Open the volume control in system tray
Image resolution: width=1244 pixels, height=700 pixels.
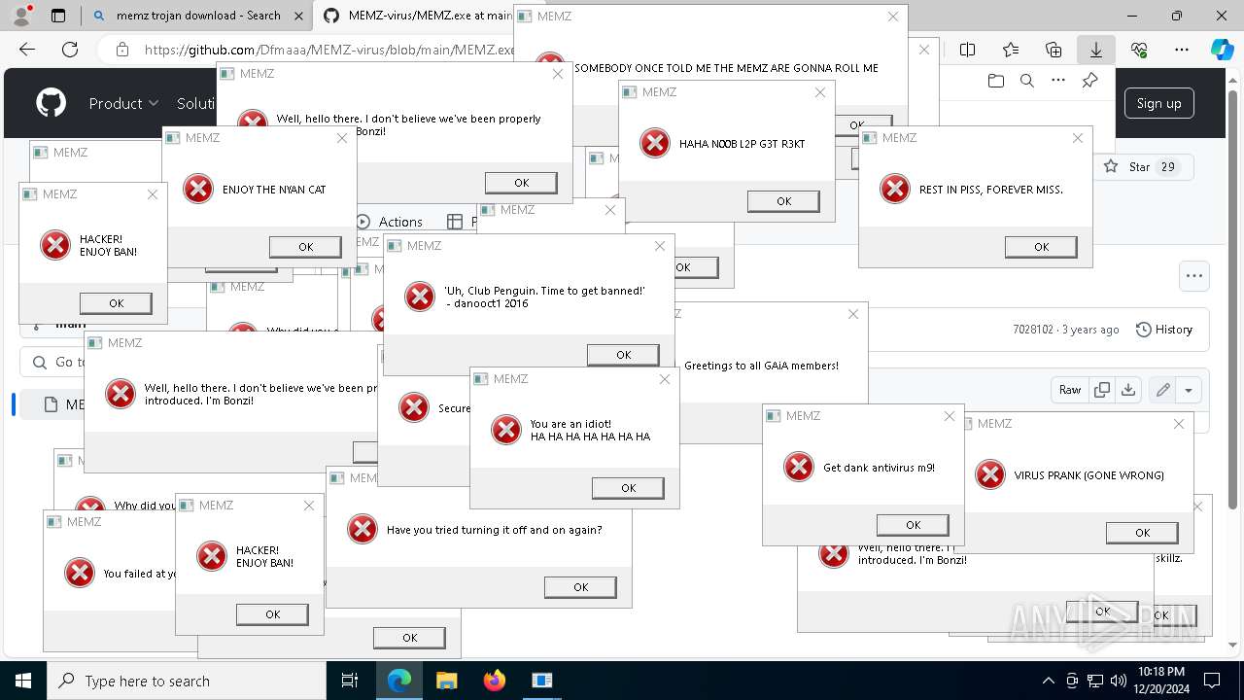(x=1119, y=681)
